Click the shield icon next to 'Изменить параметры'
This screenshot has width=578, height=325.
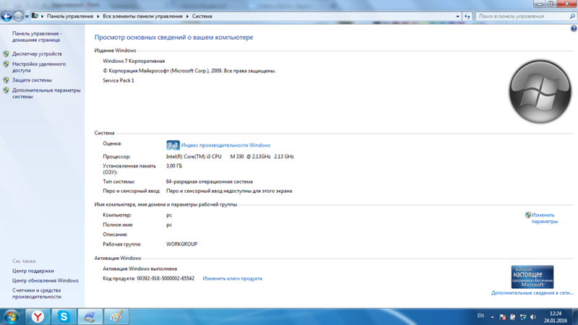(x=528, y=215)
